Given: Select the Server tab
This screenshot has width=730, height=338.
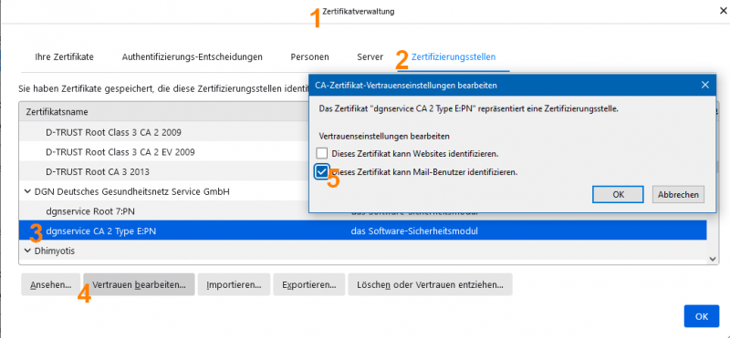Looking at the screenshot, I should point(370,57).
